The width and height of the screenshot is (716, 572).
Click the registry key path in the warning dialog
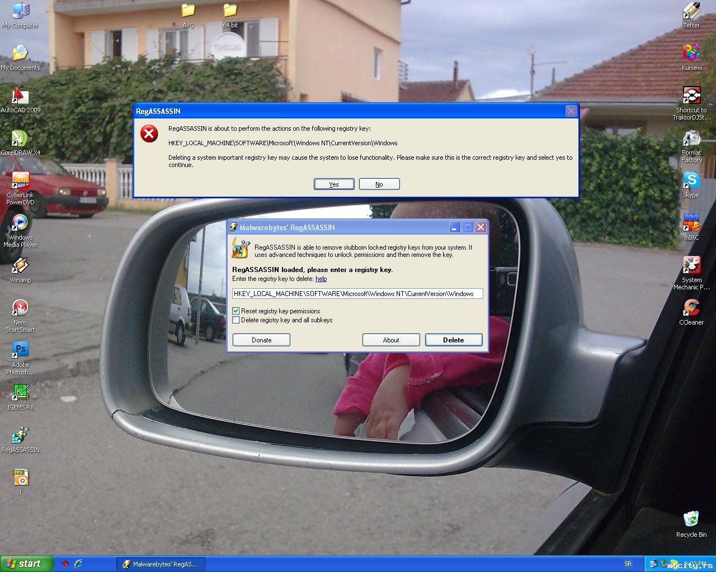[283, 143]
